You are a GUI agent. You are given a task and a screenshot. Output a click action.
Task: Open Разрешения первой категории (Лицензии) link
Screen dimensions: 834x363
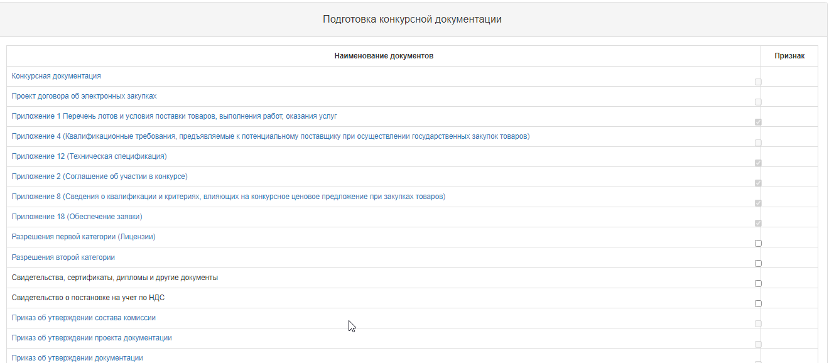coord(84,237)
